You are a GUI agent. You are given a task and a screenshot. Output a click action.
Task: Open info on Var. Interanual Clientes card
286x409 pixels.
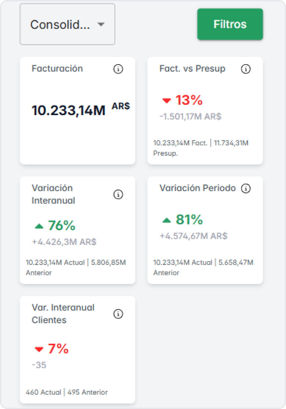(118, 314)
